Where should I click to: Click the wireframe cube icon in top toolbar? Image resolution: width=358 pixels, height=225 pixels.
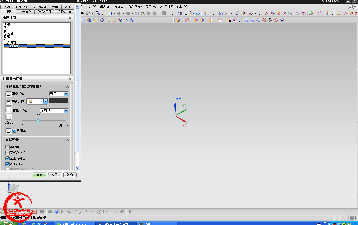tap(137, 13)
